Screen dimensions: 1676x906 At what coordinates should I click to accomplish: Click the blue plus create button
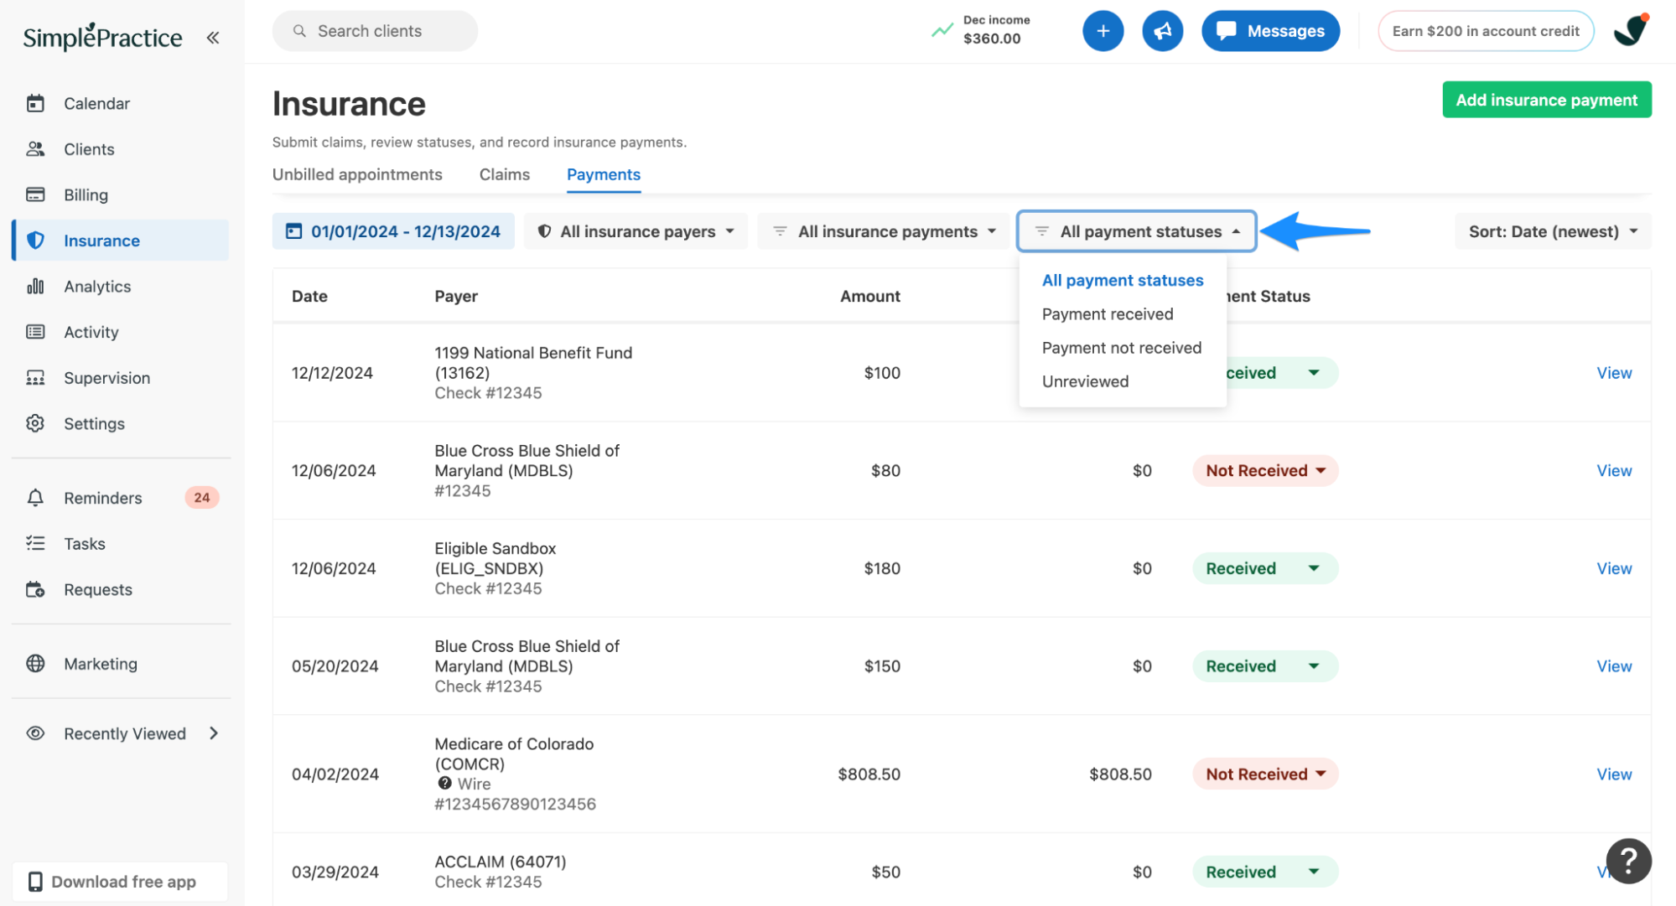tap(1103, 31)
